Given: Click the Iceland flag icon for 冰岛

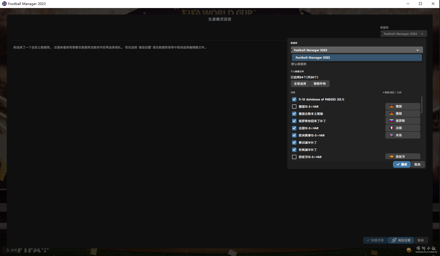Looking at the screenshot, I should point(391,135).
